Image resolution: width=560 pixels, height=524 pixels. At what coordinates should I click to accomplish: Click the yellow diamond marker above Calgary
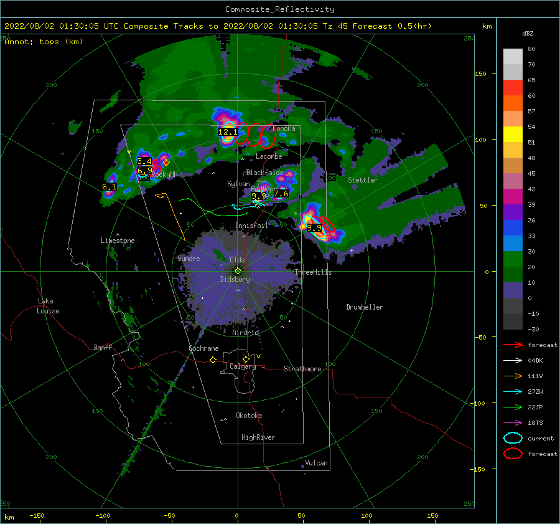coord(246,359)
